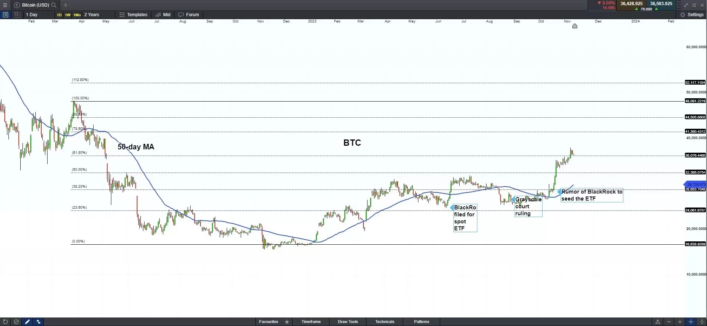Open the 2 Years range dropdown
This screenshot has width=707, height=326.
pyautogui.click(x=98, y=15)
